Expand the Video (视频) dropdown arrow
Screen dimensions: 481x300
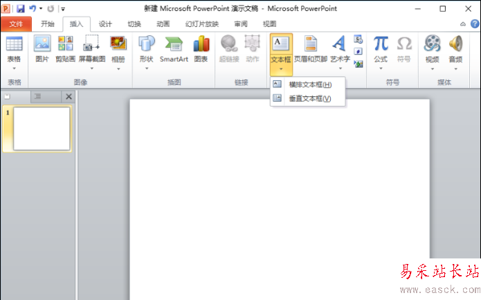click(433, 69)
